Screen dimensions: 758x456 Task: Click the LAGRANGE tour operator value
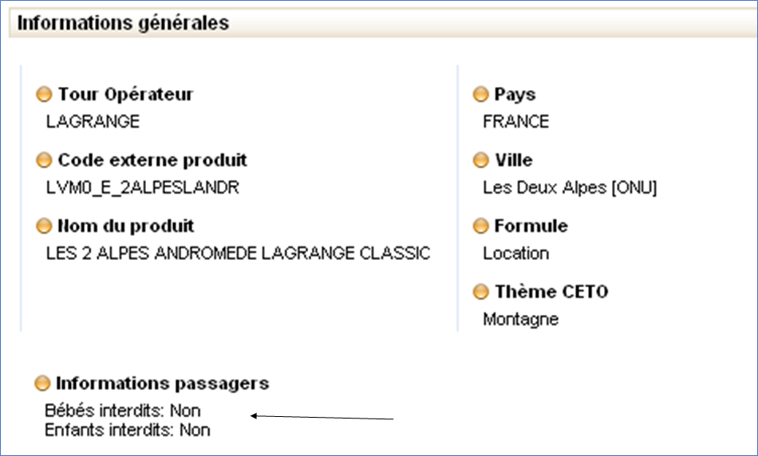coord(93,122)
